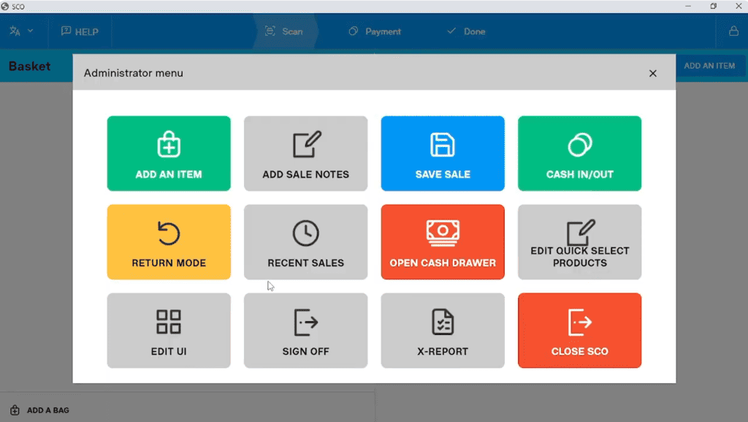Image resolution: width=748 pixels, height=422 pixels.
Task: Switch to the Payment step
Action: pos(374,31)
